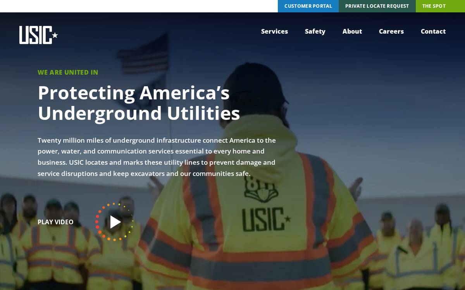Screen dimensions: 465x290
Task: Click the circular play video icon
Action: click(114, 222)
